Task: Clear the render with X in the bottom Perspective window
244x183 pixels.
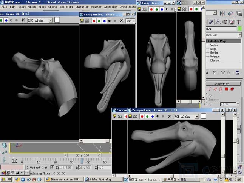Action: coord(169,117)
